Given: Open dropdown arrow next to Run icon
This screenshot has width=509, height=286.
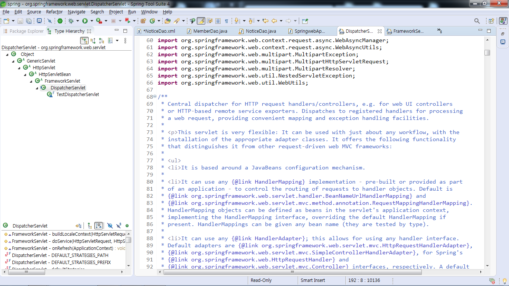Looking at the screenshot, I should [92, 21].
